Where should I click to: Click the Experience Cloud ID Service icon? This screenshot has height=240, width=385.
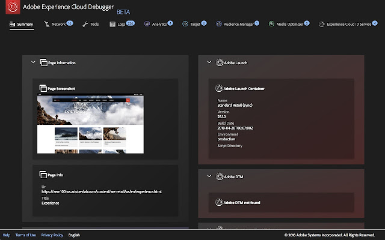(x=322, y=24)
